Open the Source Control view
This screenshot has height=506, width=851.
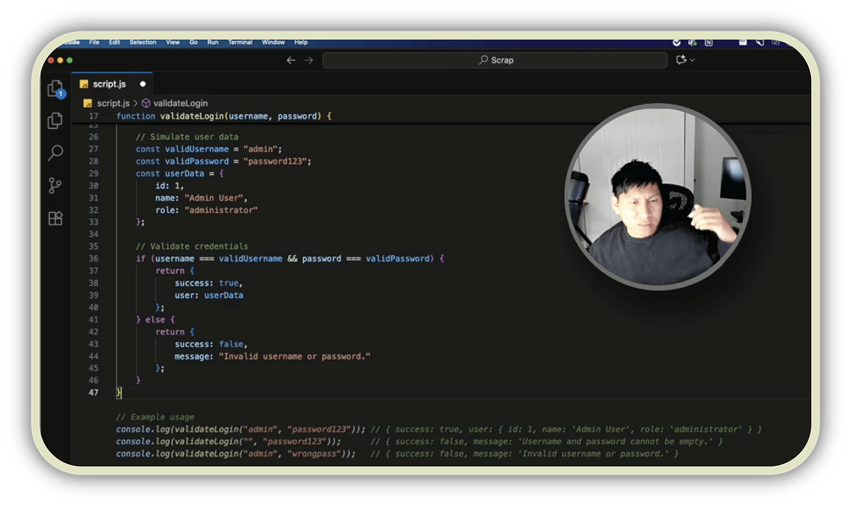(x=55, y=185)
